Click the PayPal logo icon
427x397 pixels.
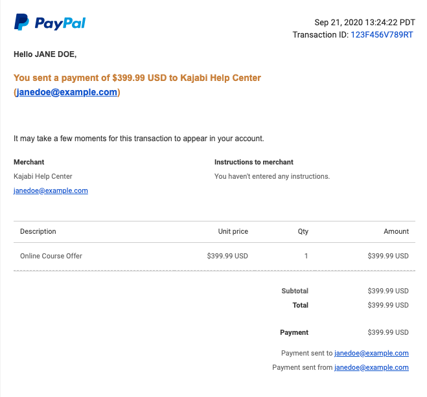click(21, 22)
